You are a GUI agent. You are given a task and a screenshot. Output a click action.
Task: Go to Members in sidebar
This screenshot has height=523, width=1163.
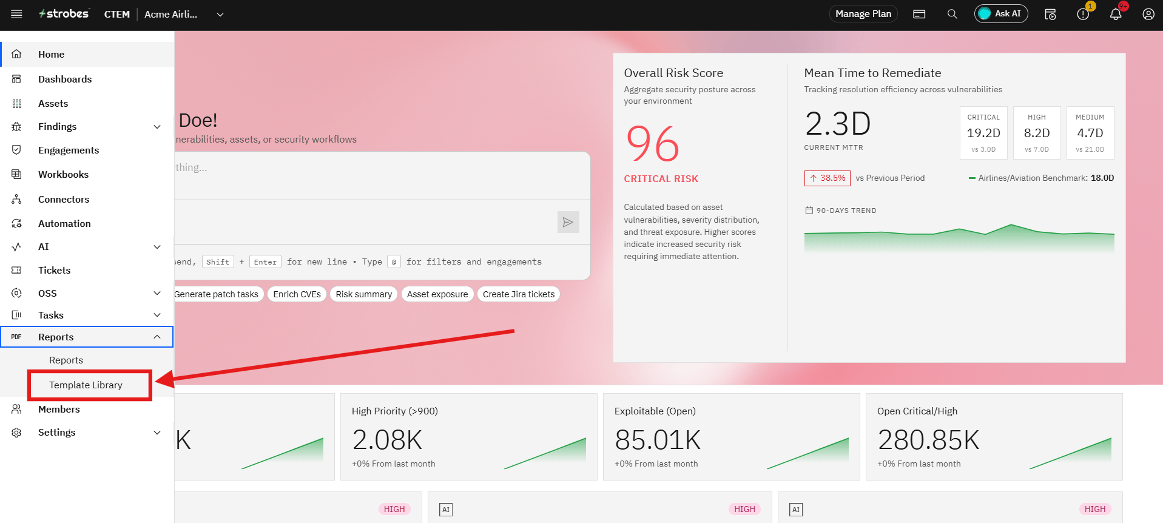coord(59,409)
